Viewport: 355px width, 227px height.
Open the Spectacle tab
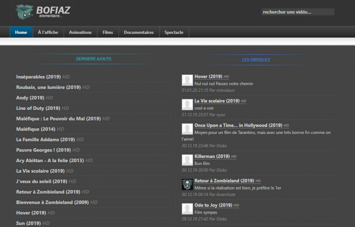point(174,32)
